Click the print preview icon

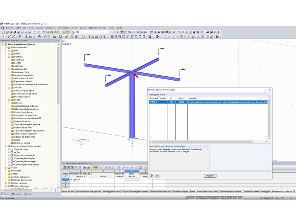tap(30, 32)
